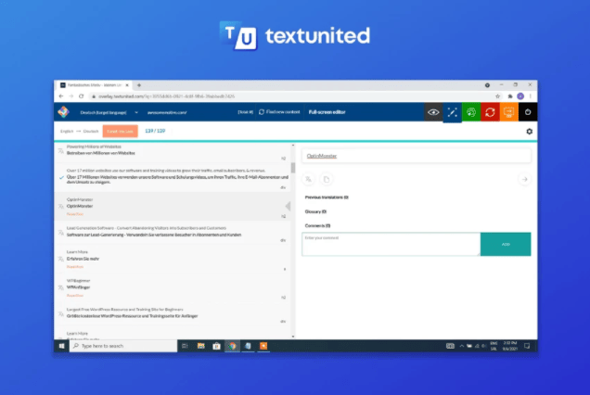Click the segment list scrollbar thumb
This screenshot has width=590, height=395.
point(293,168)
